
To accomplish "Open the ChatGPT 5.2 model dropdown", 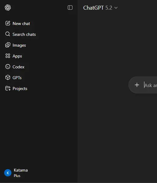I will pos(100,8).
